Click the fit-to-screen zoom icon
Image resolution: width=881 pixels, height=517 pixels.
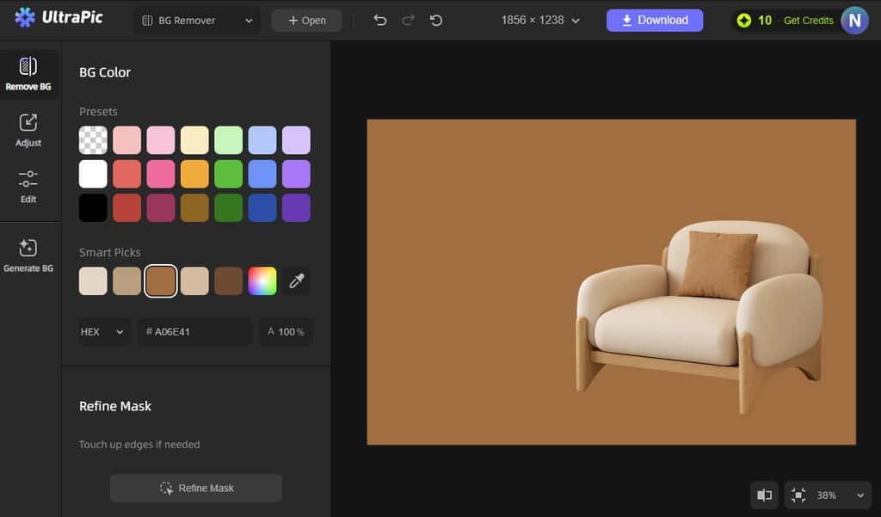pos(799,495)
